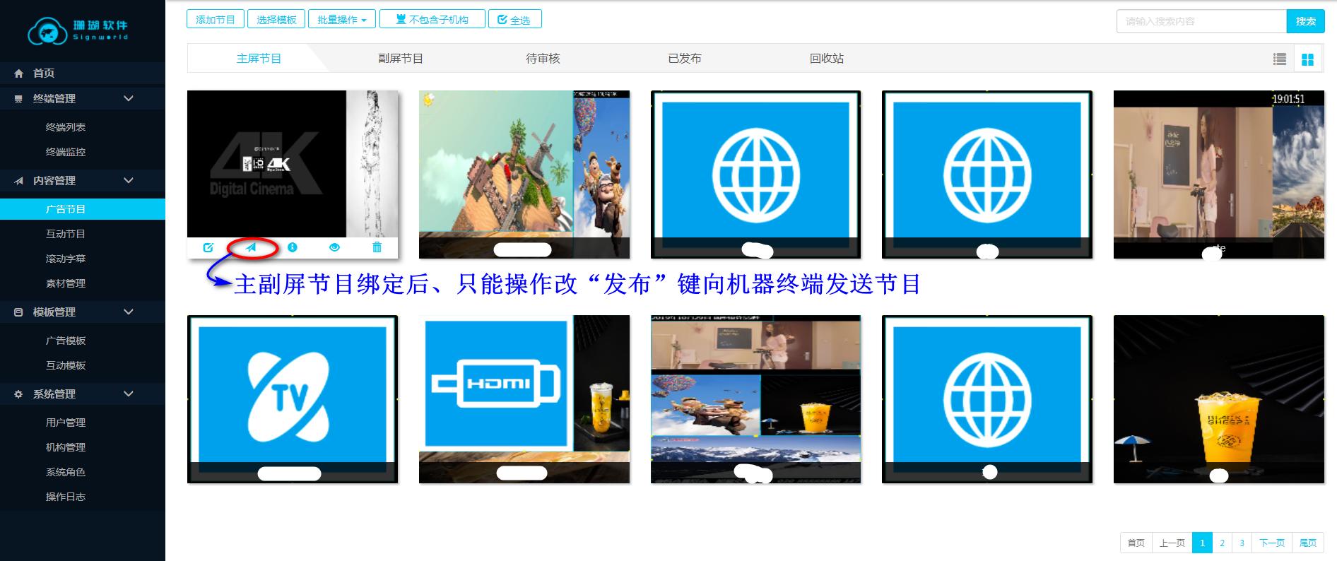Screen dimensions: 1337x561
Task: Switch to the 已发布 tab
Action: point(685,59)
